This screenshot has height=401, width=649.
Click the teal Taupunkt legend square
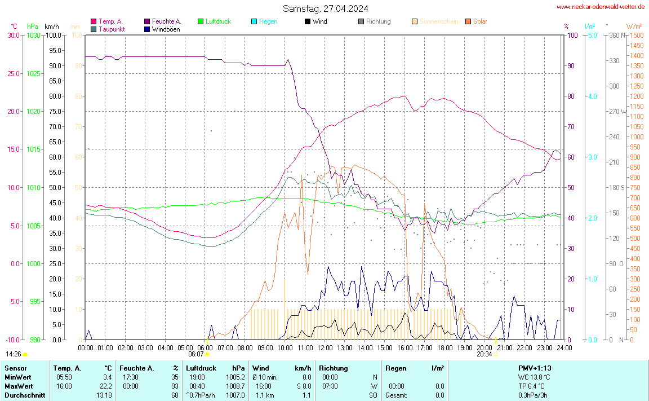[94, 29]
